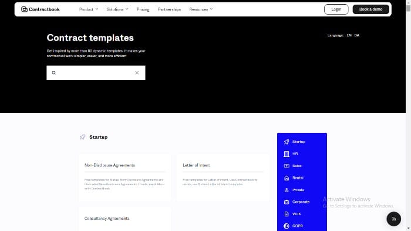Click the Corporate briefcase icon in sidebar
The width and height of the screenshot is (411, 231).
coord(287,202)
